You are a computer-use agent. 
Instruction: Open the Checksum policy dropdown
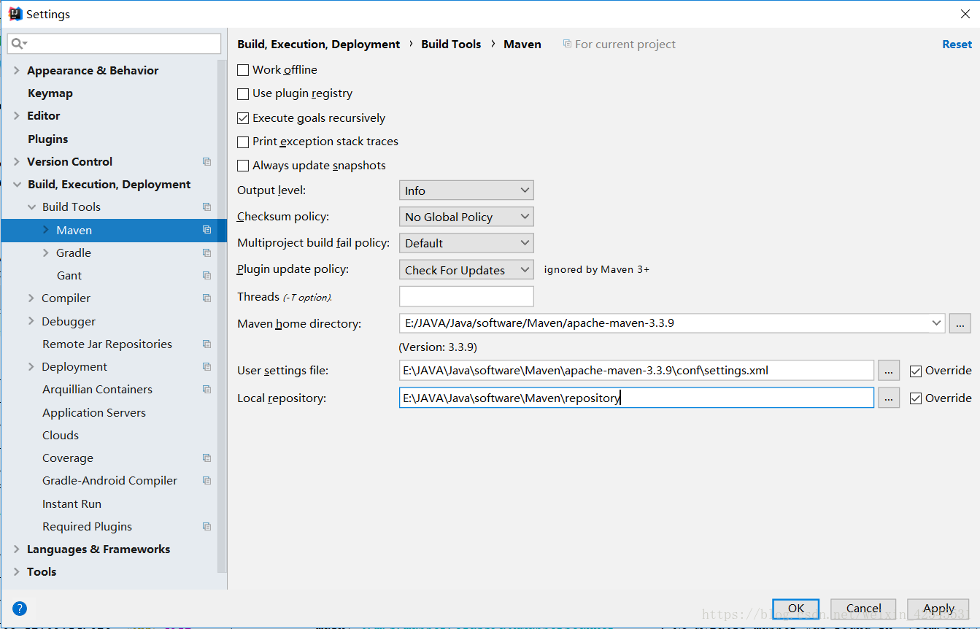(x=466, y=217)
